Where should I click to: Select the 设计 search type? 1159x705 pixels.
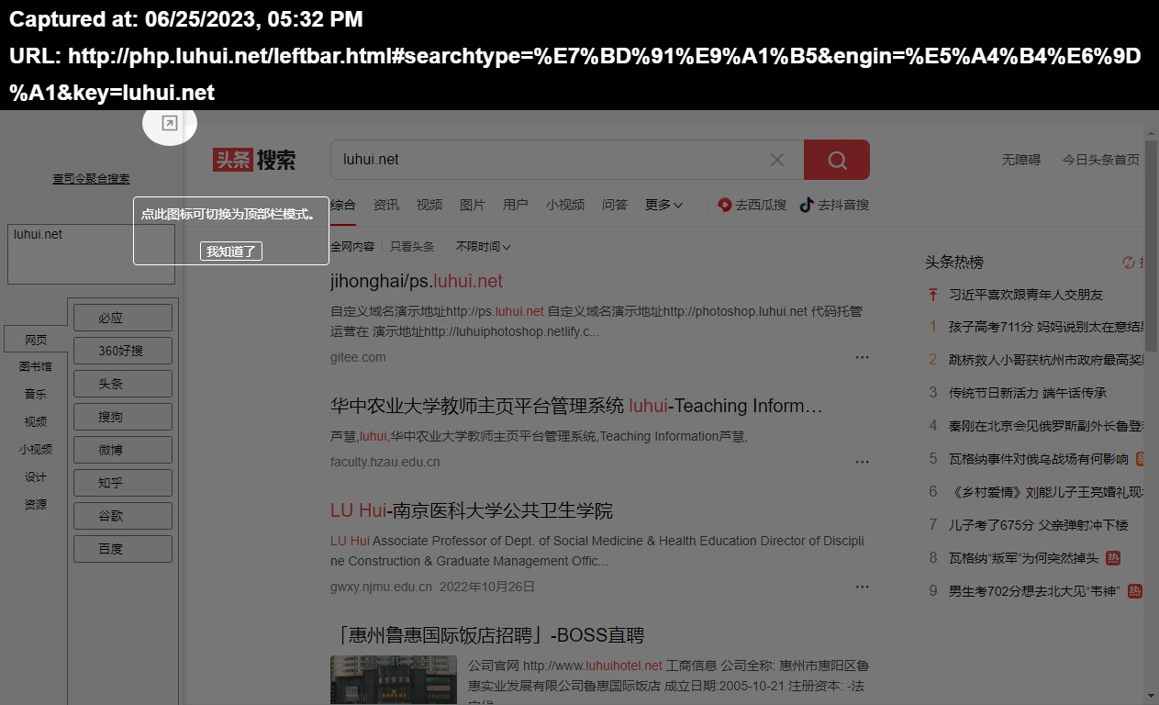pyautogui.click(x=36, y=476)
